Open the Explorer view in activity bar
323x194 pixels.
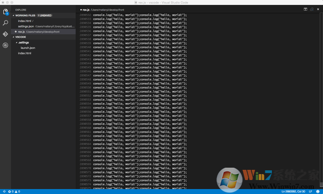point(5,11)
